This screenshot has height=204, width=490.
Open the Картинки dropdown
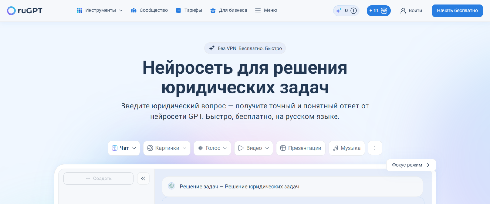[167, 148]
